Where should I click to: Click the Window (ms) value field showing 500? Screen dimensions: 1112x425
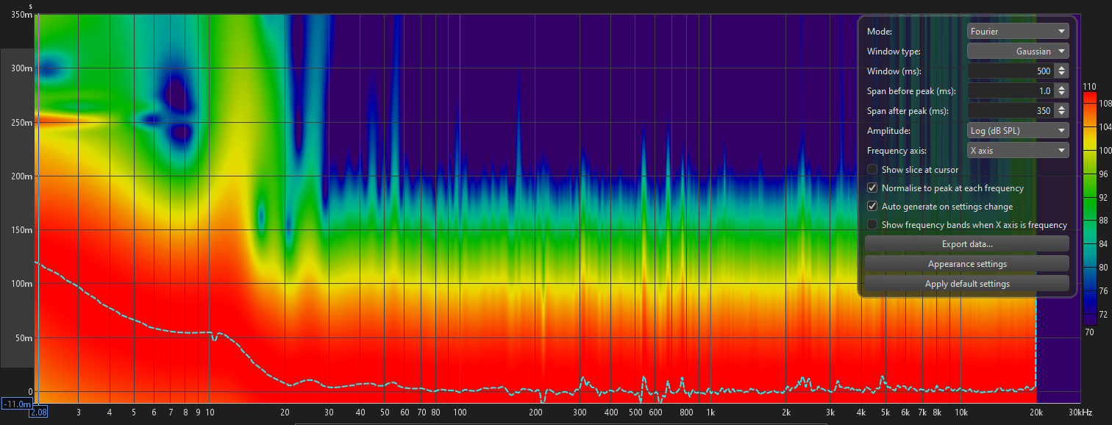pyautogui.click(x=1010, y=71)
